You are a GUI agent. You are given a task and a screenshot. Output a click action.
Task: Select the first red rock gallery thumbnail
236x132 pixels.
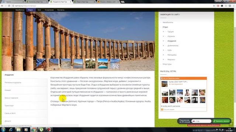click(x=41, y=63)
